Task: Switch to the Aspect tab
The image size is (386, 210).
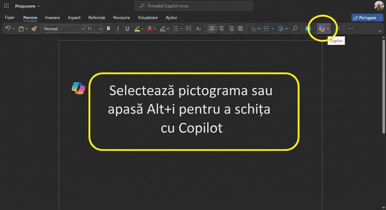Action: coord(74,17)
